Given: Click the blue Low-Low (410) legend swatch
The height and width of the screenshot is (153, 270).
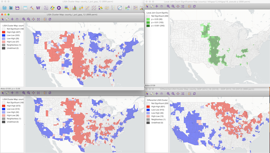Looking at the screenshot, I should point(148,109).
